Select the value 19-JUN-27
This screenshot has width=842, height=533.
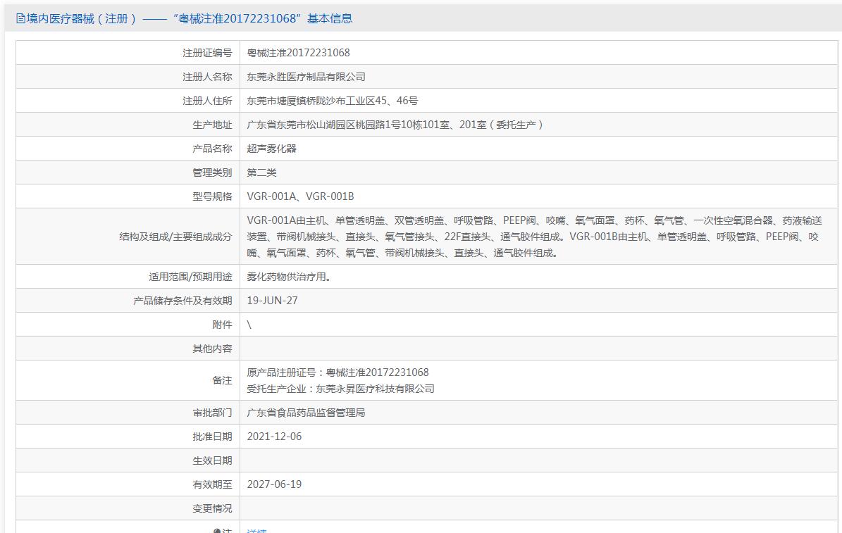pyautogui.click(x=272, y=301)
